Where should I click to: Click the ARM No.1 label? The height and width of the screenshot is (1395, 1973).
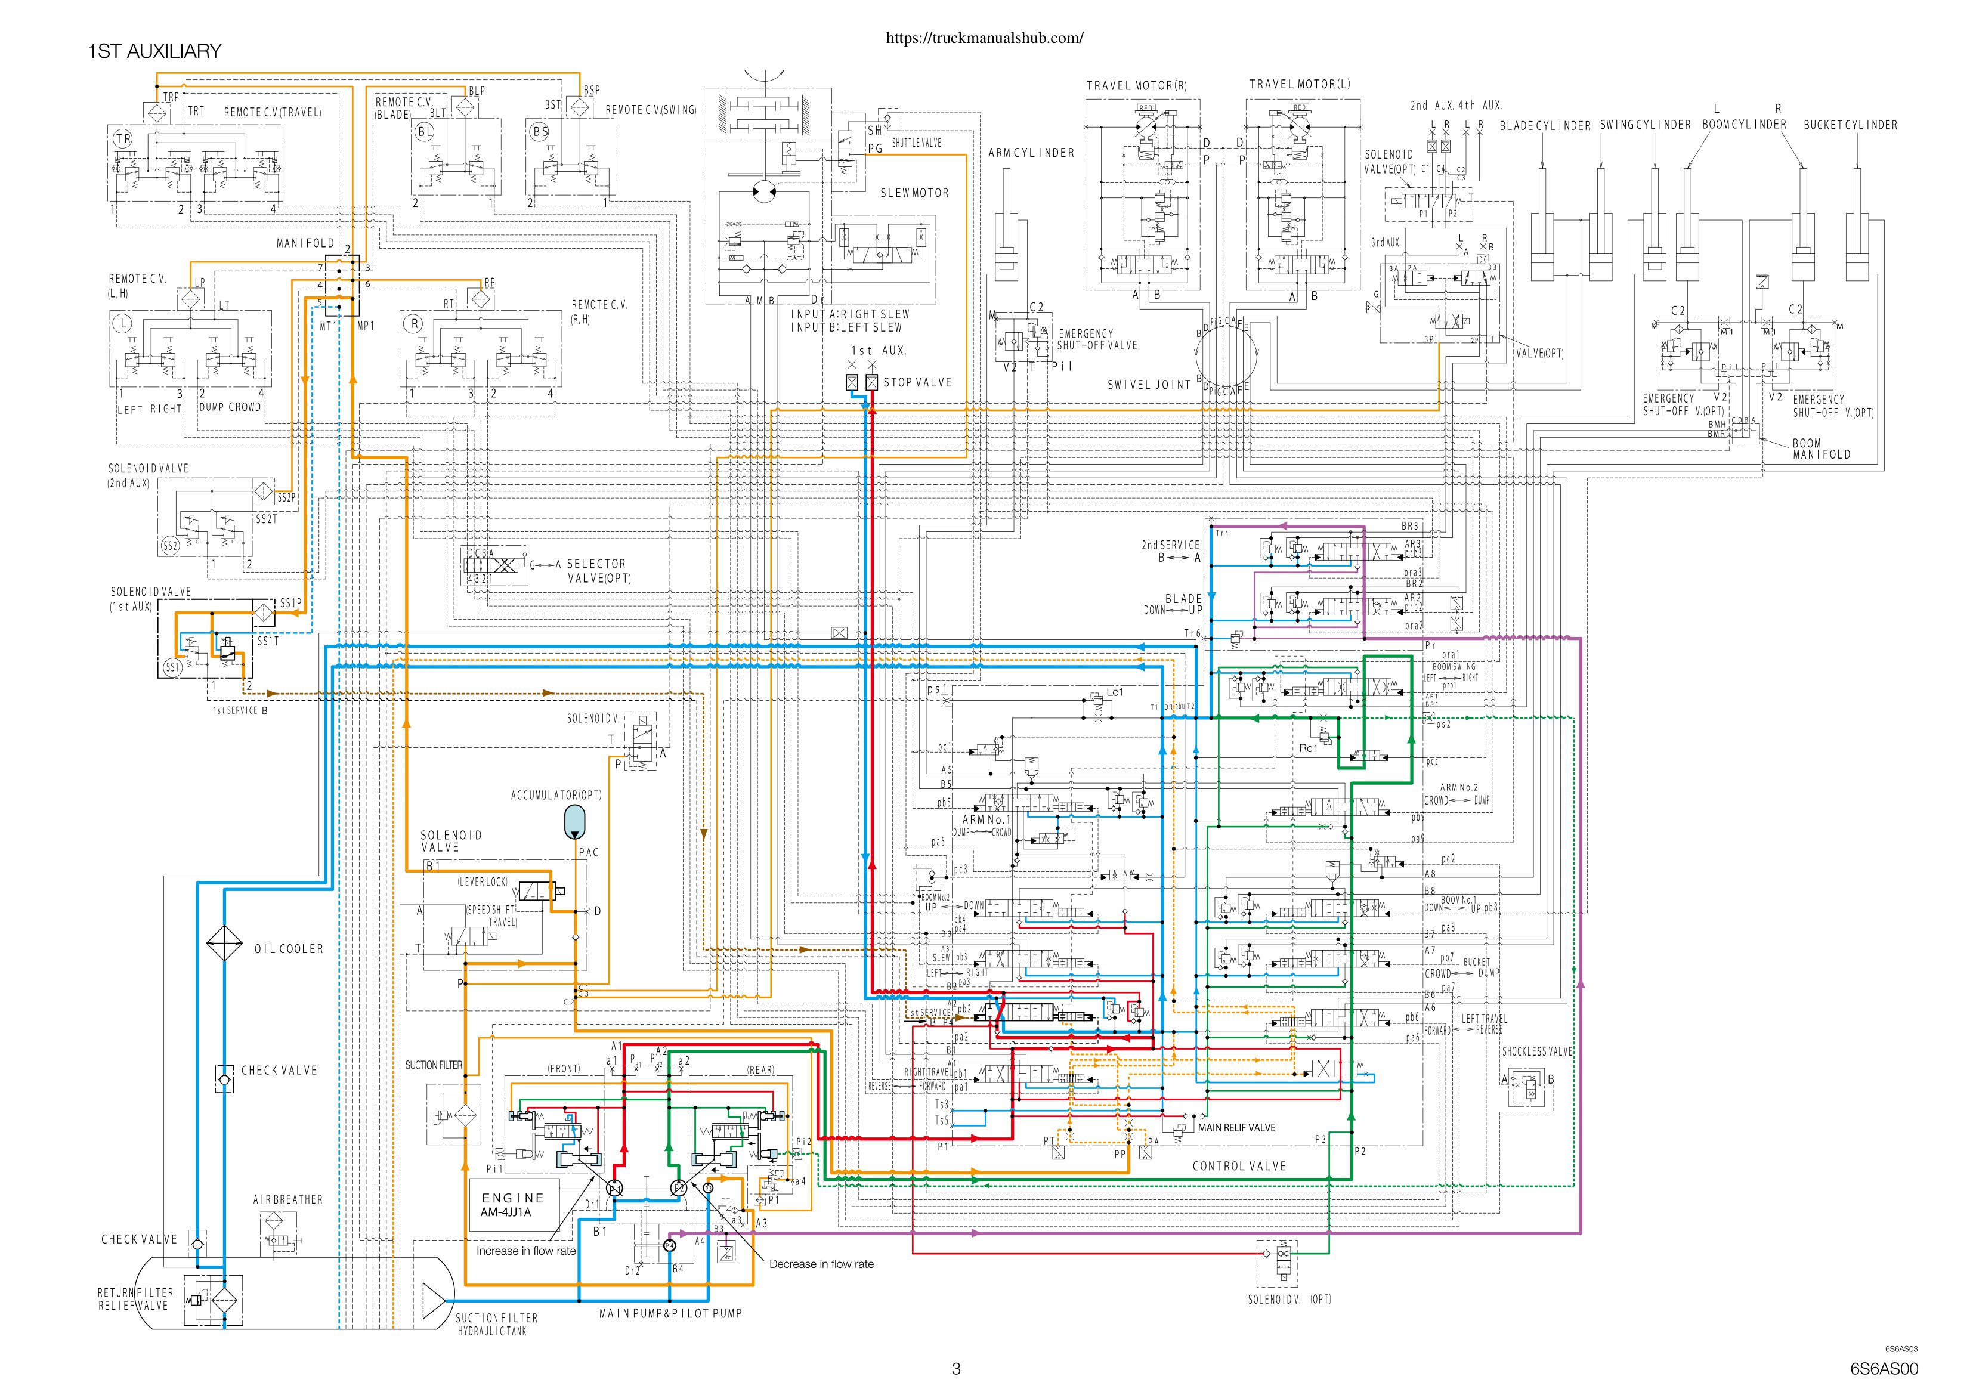987,820
